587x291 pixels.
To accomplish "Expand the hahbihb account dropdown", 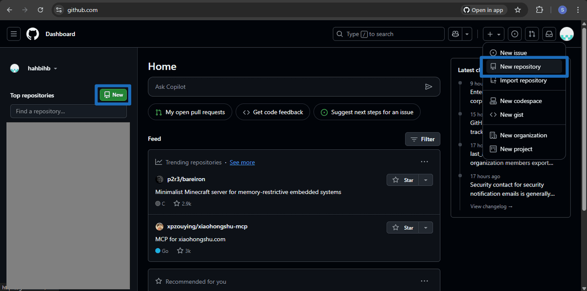I will click(x=41, y=68).
